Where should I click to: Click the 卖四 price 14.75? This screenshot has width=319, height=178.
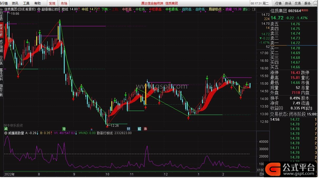[x=295, y=29]
